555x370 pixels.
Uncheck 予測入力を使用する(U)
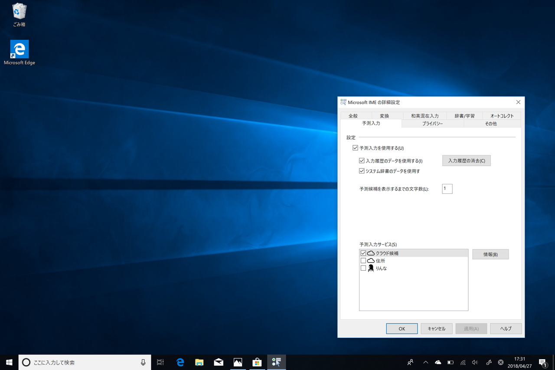coord(355,147)
